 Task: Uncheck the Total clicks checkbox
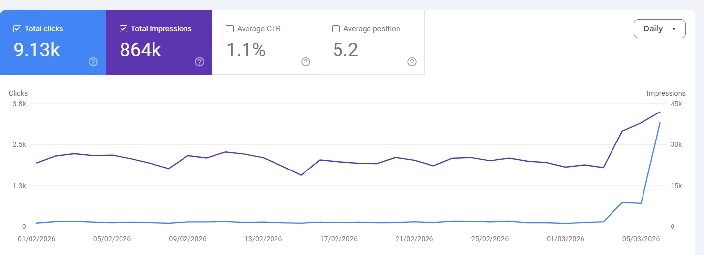tap(17, 29)
